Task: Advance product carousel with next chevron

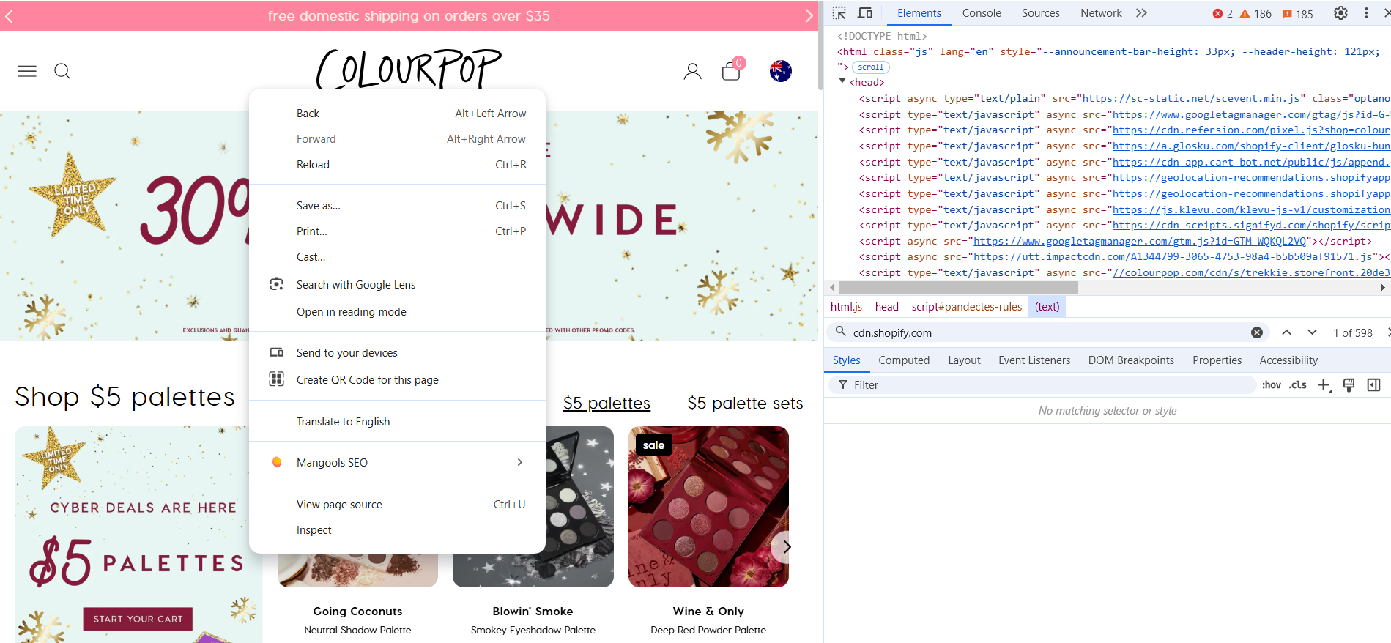Action: coord(785,547)
